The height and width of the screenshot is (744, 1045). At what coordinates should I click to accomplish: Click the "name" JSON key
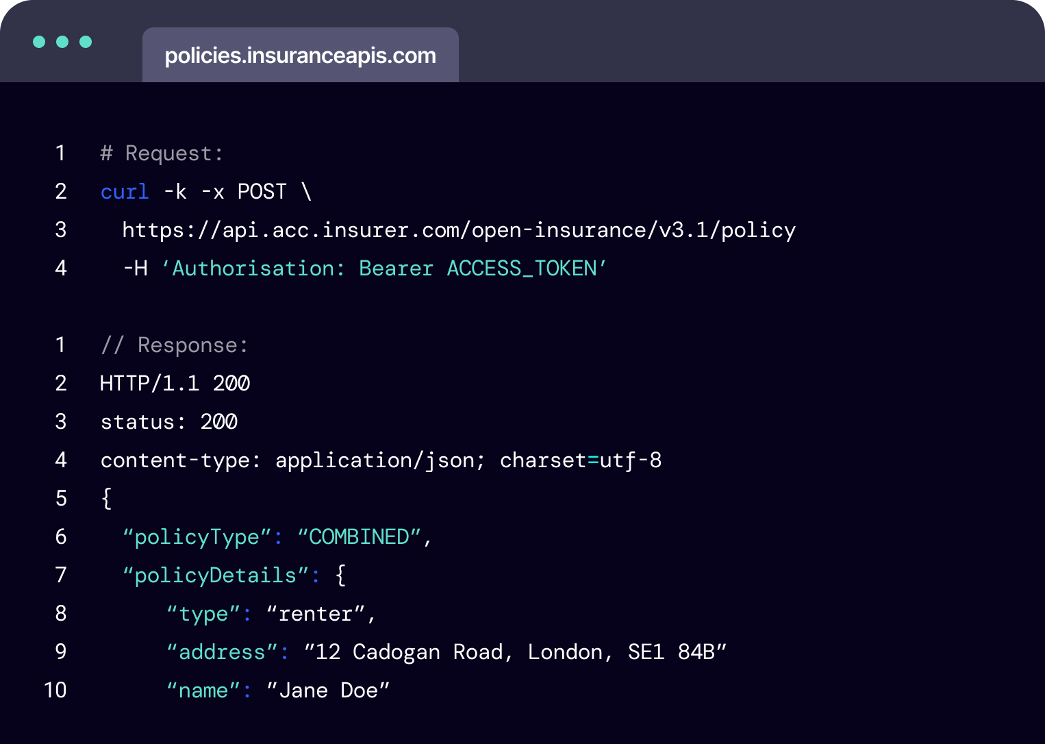203,691
